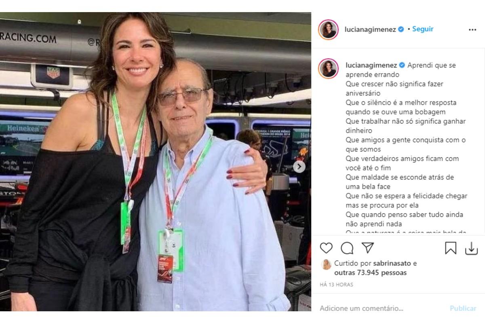
Task: Open lucianagimenez profile from the header username
Action: (x=371, y=29)
